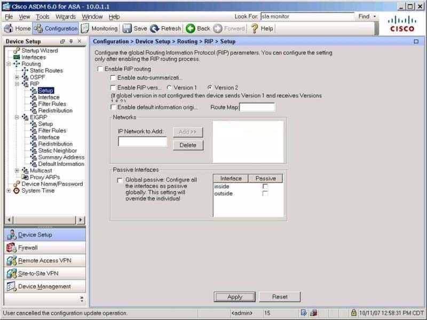The image size is (427, 320).
Task: Focus the Look For search field
Action: [x=307, y=17]
